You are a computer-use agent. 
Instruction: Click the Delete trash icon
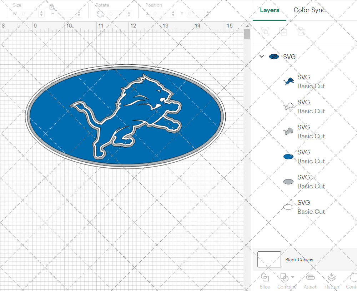pyautogui.click(x=301, y=31)
